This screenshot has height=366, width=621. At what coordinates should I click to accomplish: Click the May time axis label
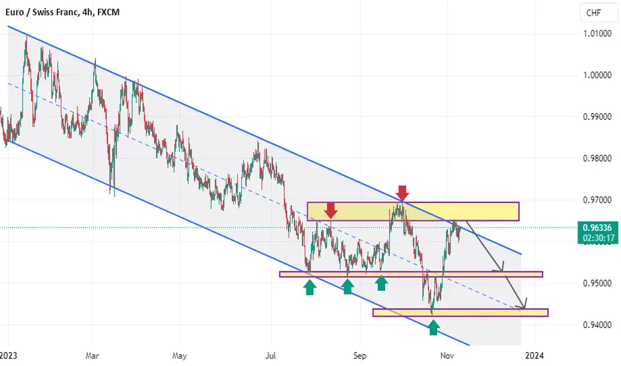coord(179,356)
